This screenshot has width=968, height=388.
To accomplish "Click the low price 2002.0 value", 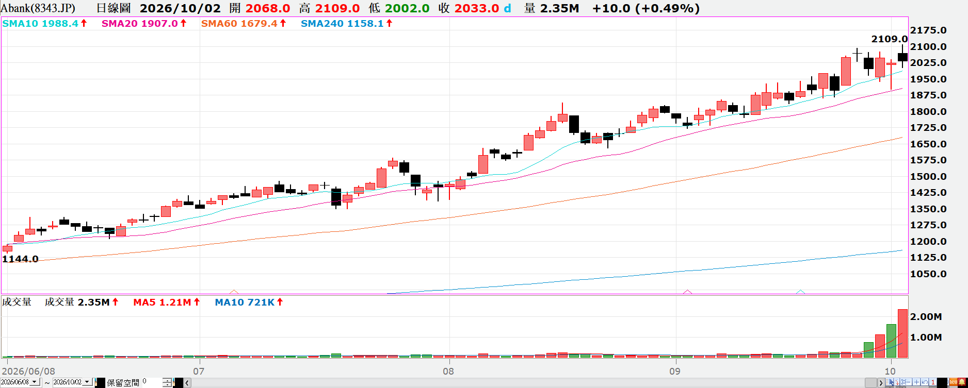I will (x=407, y=8).
